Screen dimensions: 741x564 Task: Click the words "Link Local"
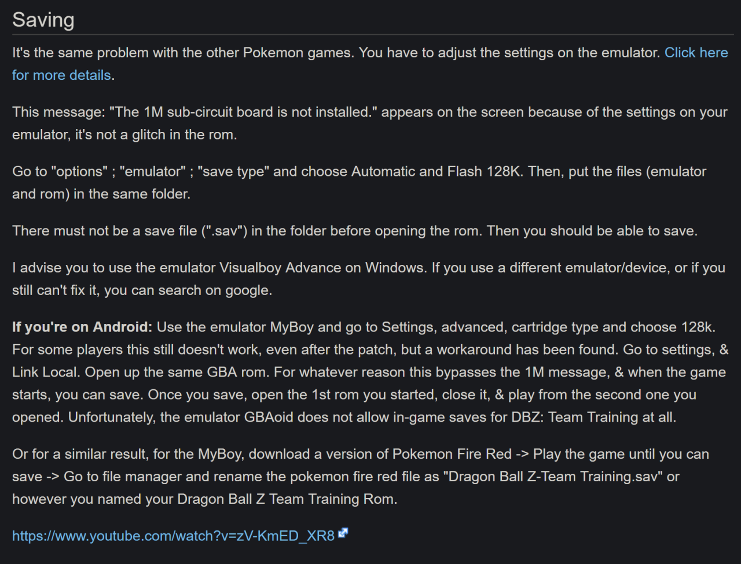click(x=45, y=373)
